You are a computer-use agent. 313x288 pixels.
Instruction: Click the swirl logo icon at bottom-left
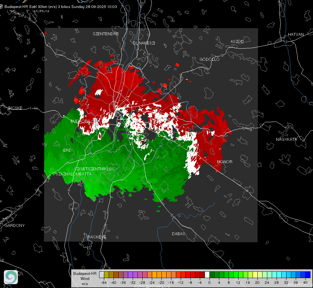11,277
